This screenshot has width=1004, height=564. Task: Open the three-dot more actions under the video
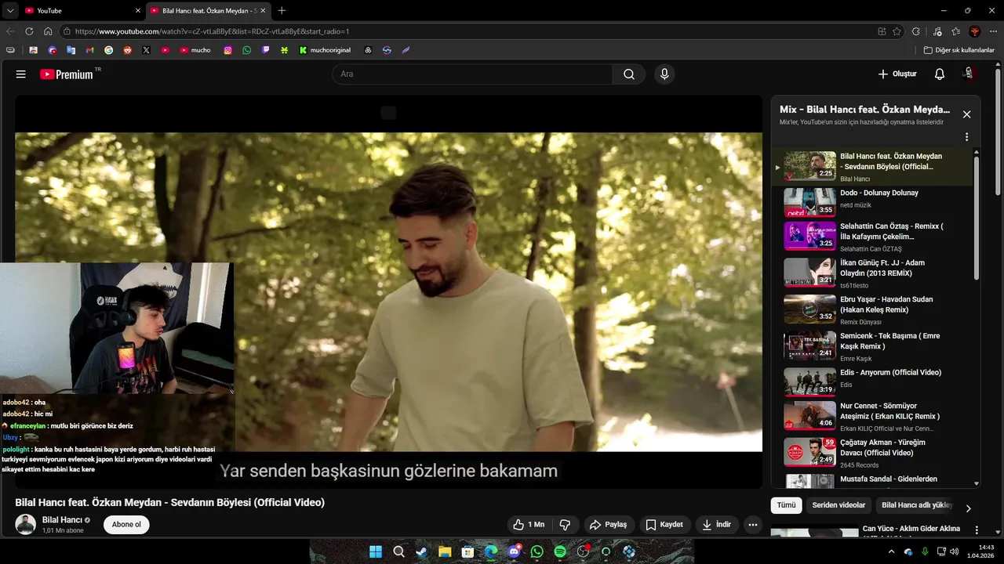coord(753,525)
